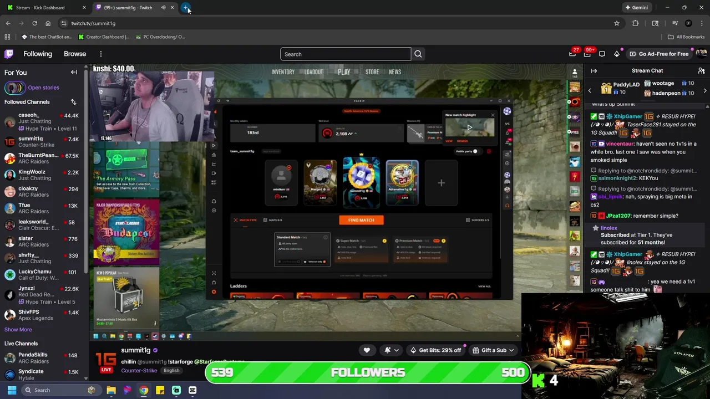
Task: Open Tfue channel in sidebar
Action: point(42,208)
